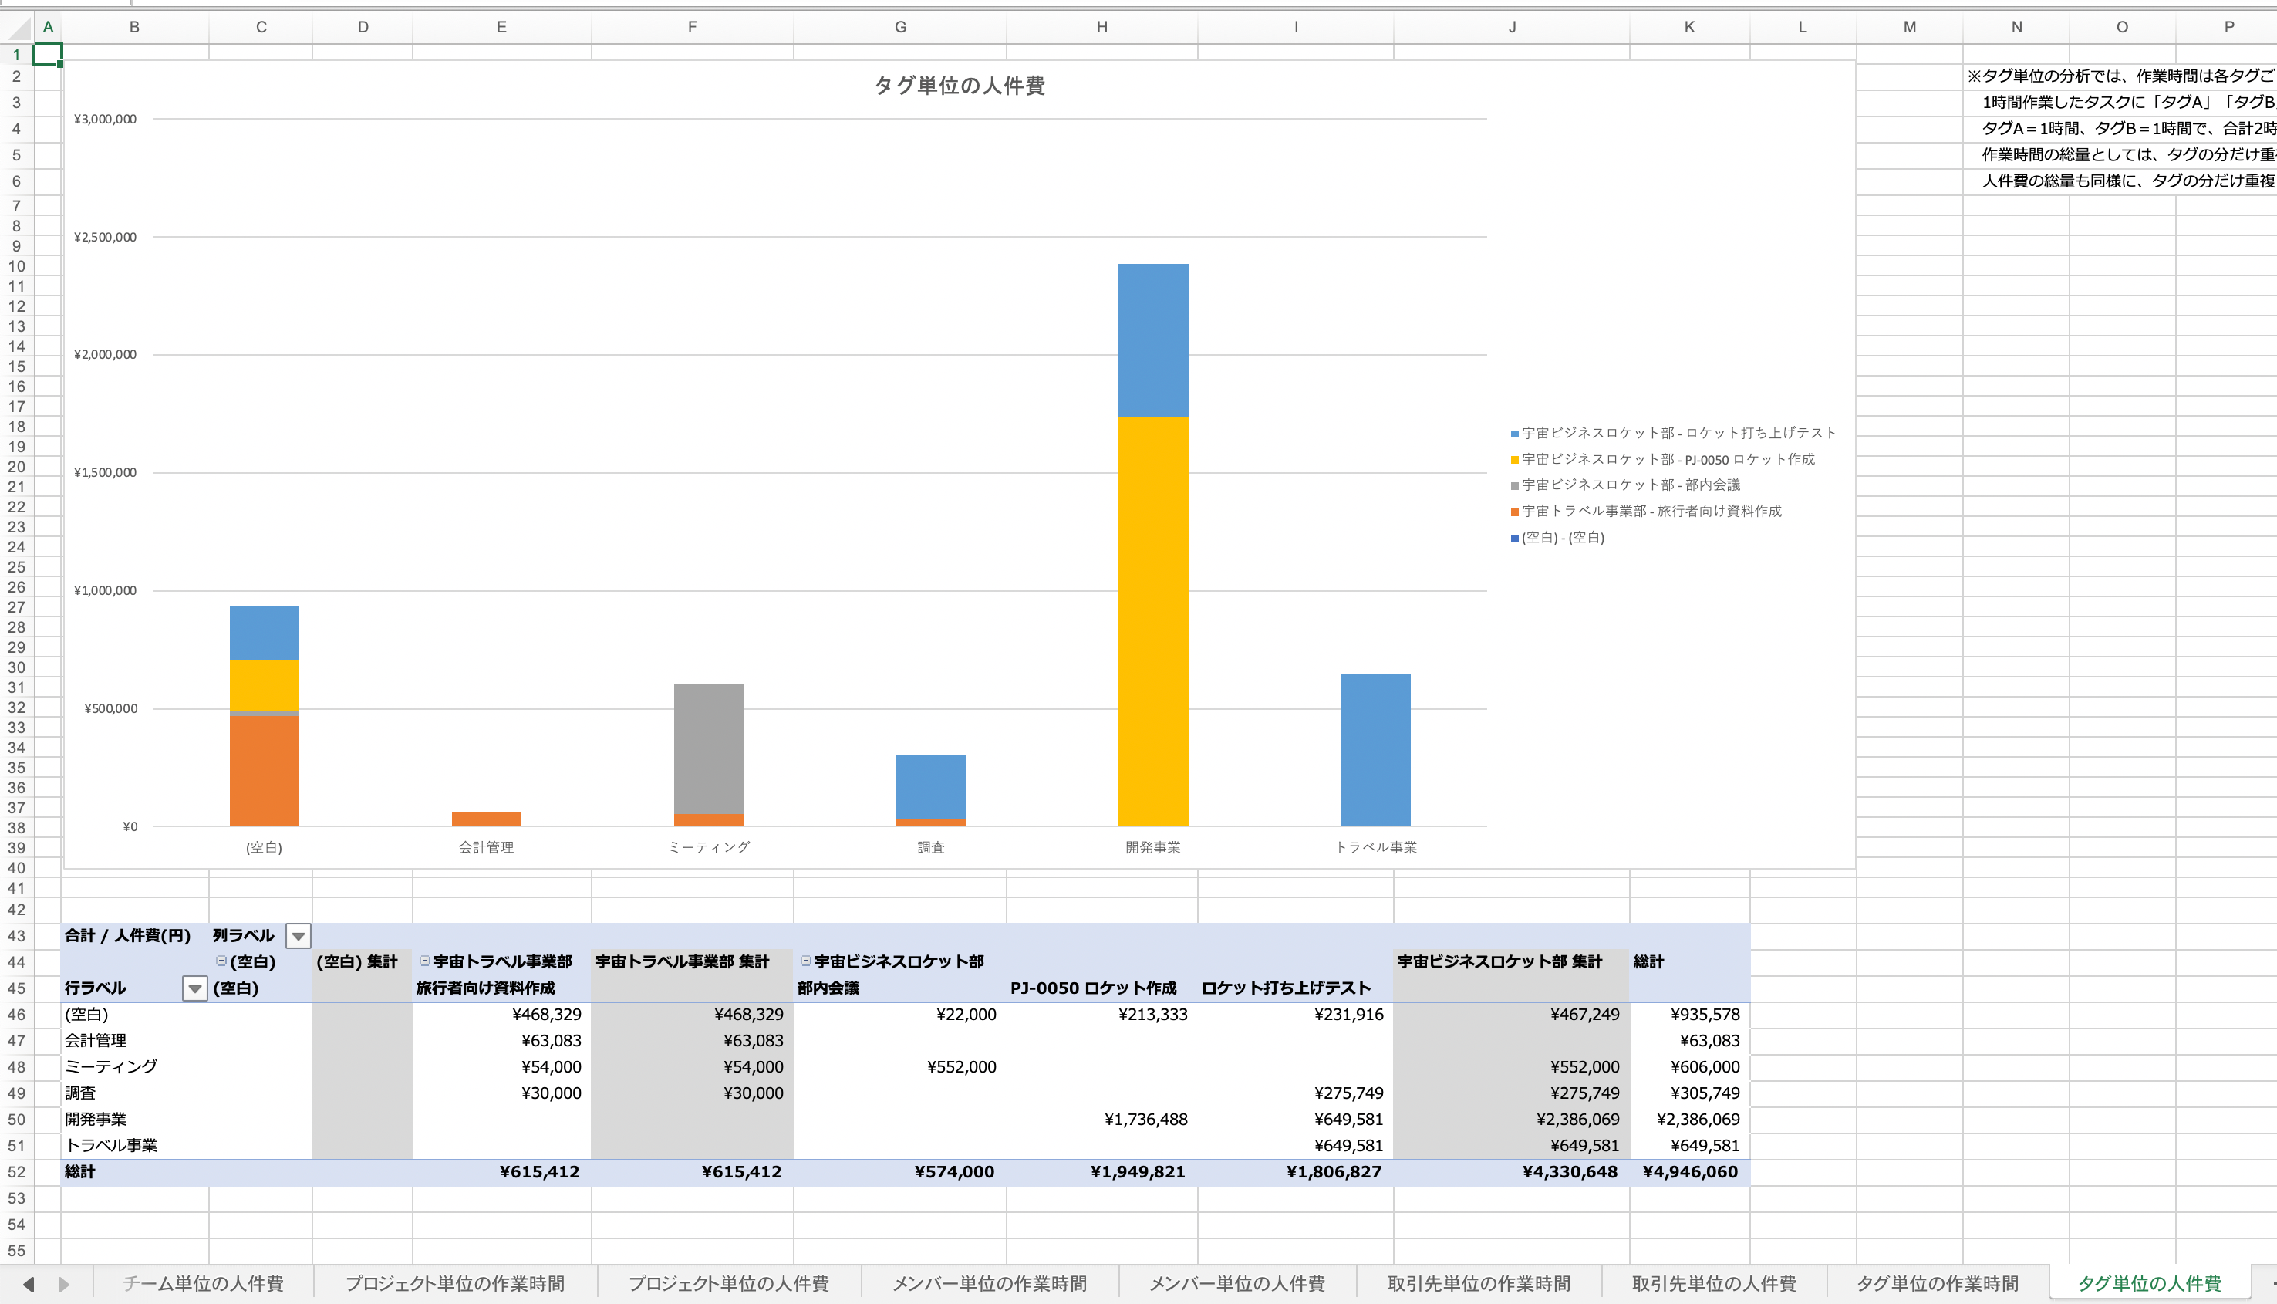Switch to タグ単位の作業時間 sheet tab

coord(1937,1283)
